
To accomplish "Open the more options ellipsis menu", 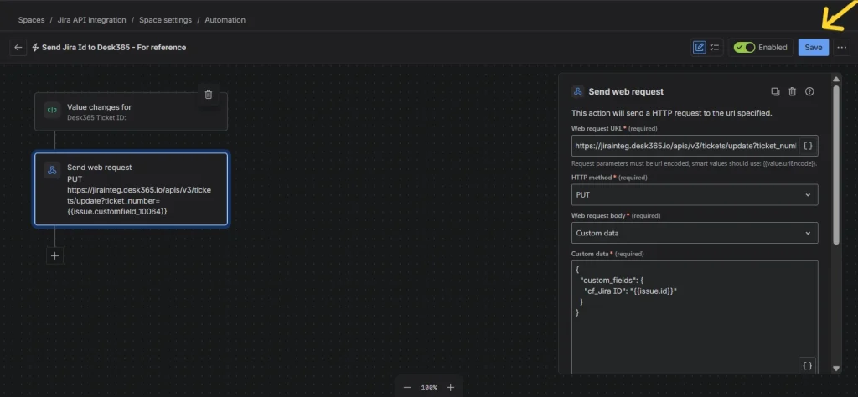I will pos(841,48).
